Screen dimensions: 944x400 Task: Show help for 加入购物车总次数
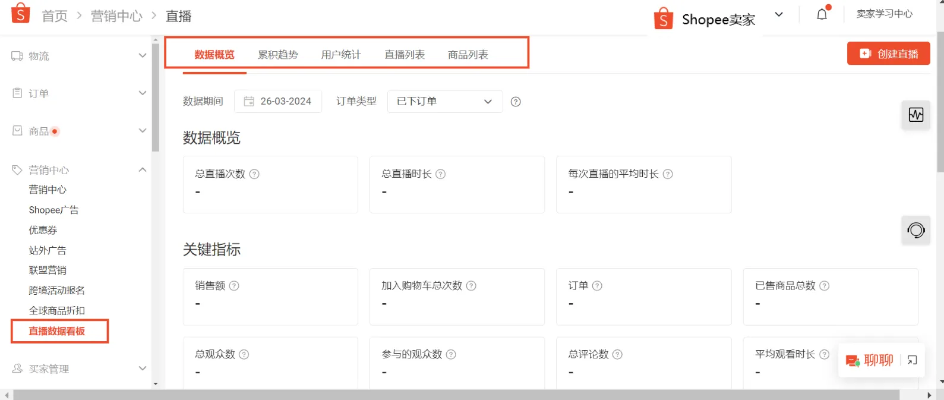coord(471,286)
